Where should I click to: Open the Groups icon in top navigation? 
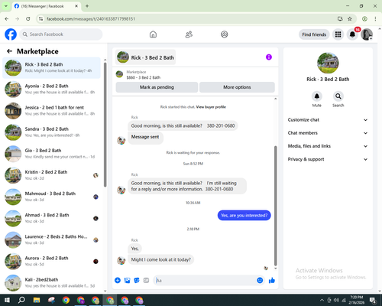click(x=225, y=34)
